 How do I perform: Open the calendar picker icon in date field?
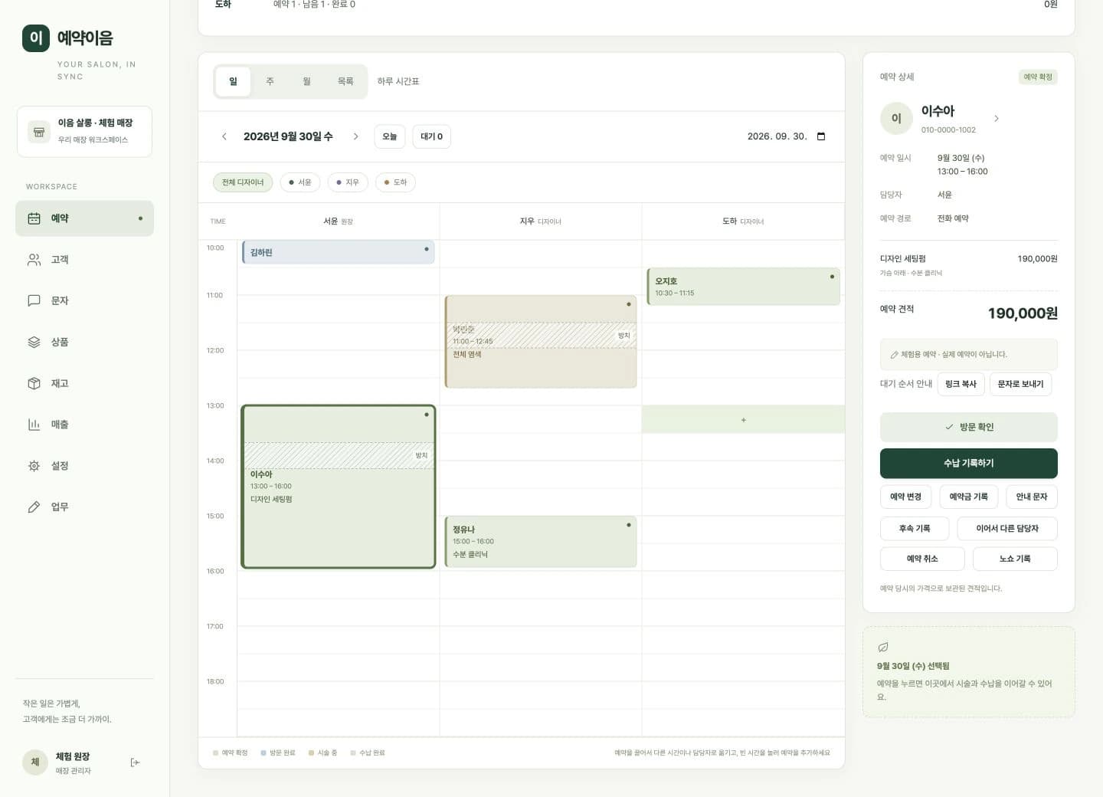click(821, 136)
